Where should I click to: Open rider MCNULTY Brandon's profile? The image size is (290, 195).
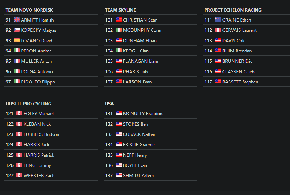pyautogui.click(x=142, y=114)
